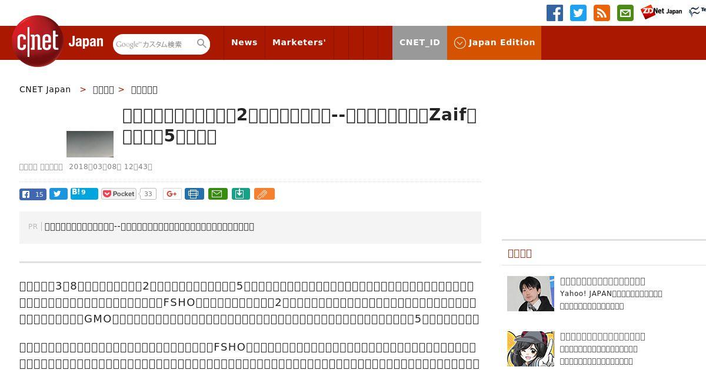Go to CNET Japan home via logo
Image resolution: width=706 pixels, height=370 pixels.
coord(58,41)
